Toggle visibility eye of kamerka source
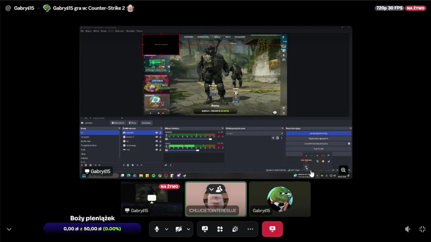Viewport: 431px width, 242px height. 157,133
